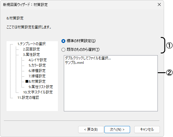Image resolution: width=173 pixels, height=137 pixels.
Task: Open step 1.テンプレートの選択 in the tree
Action: click(x=31, y=44)
